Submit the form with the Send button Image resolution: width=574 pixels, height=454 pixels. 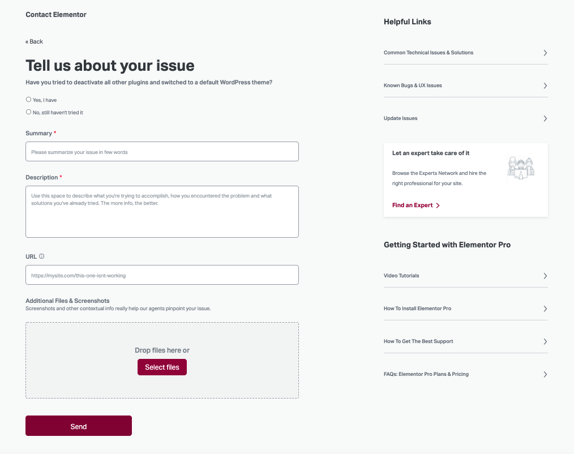(x=79, y=426)
